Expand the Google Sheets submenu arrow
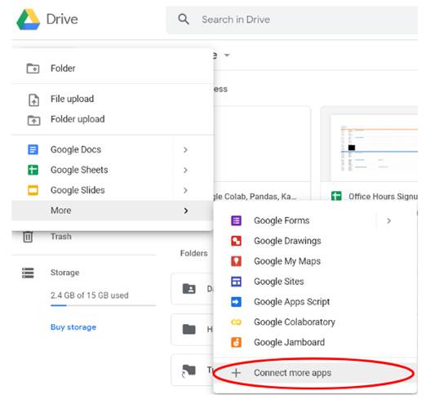Image resolution: width=448 pixels, height=404 pixels. [x=185, y=170]
